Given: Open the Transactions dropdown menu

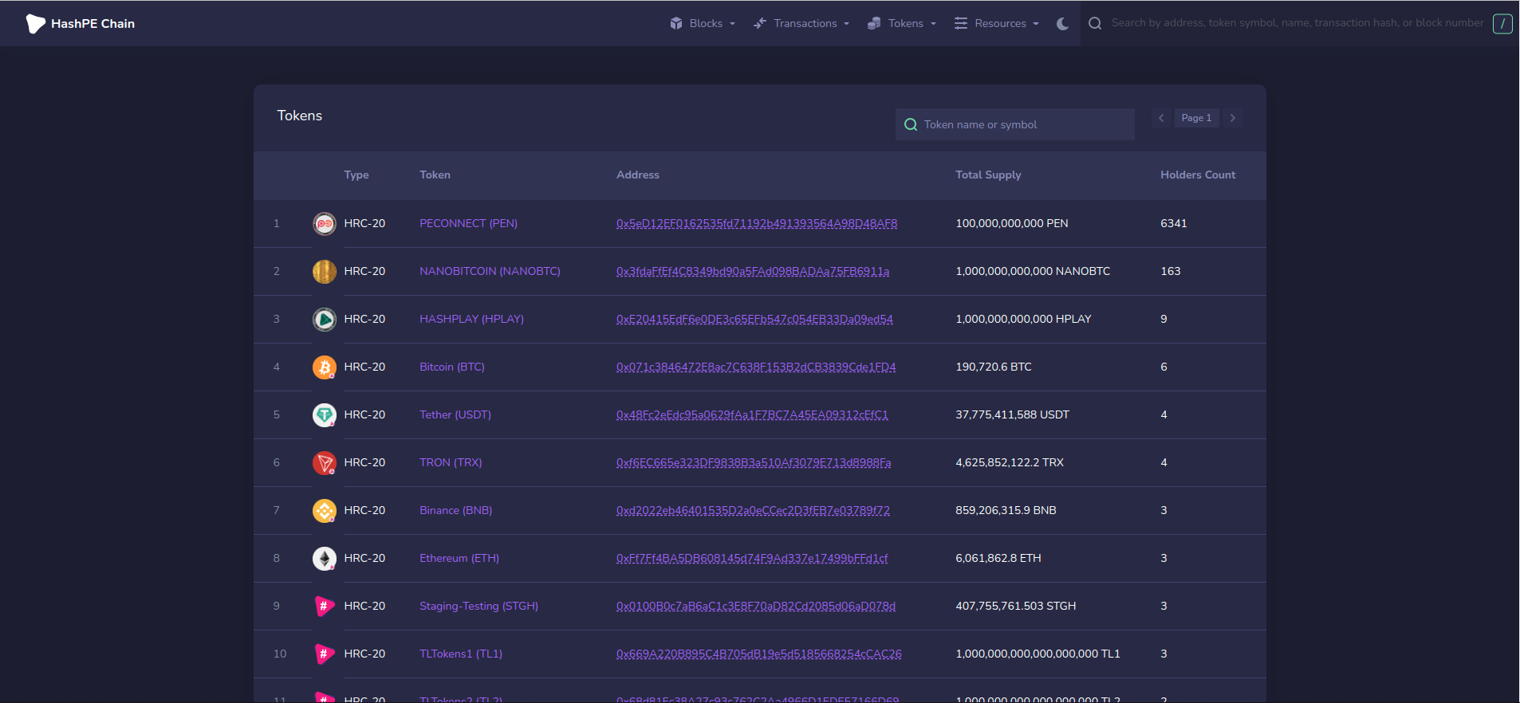Looking at the screenshot, I should pos(801,23).
